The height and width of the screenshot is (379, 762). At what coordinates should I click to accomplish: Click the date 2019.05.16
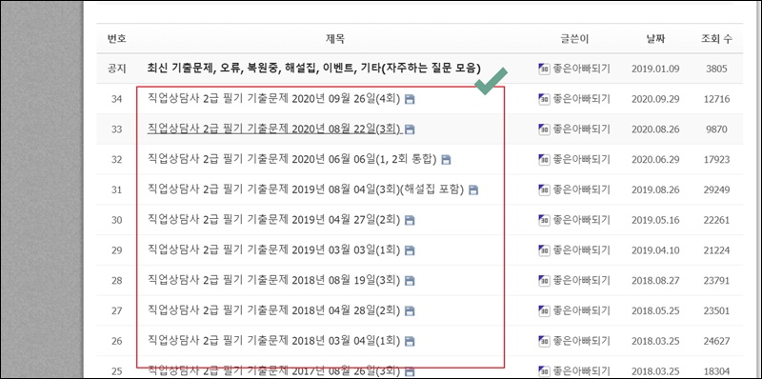[655, 220]
